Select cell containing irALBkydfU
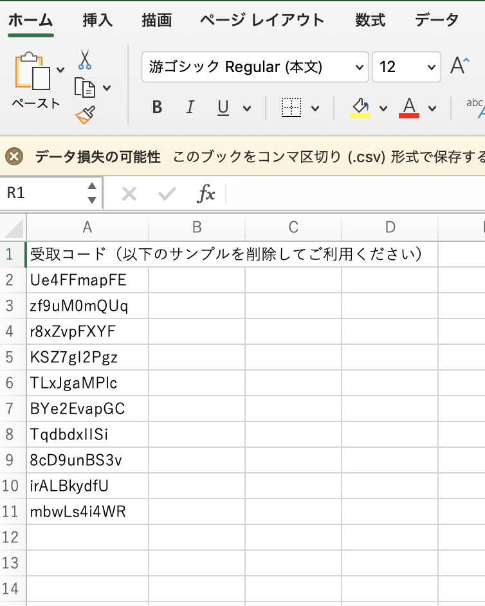Viewport: 485px width, 606px height. click(x=87, y=486)
